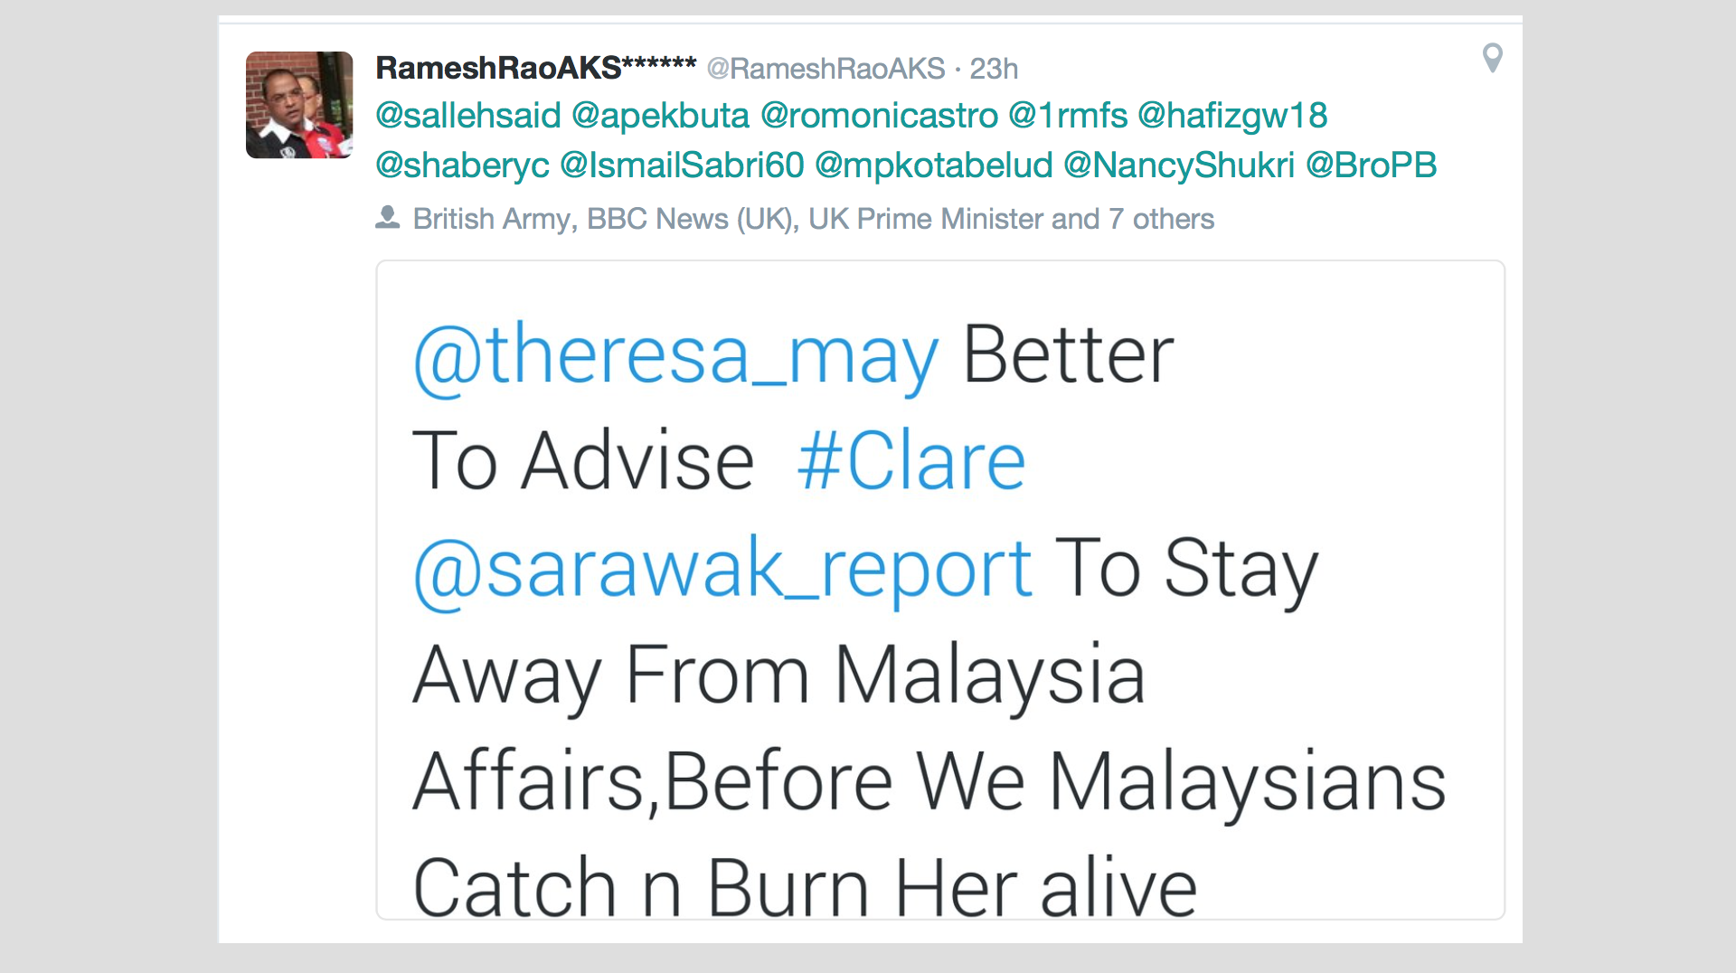Select the #Clare hashtag in image
1736x973 pixels.
(911, 461)
